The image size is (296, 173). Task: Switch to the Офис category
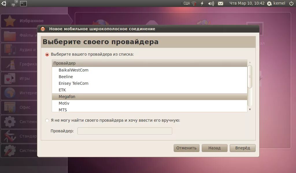[x=10, y=107]
